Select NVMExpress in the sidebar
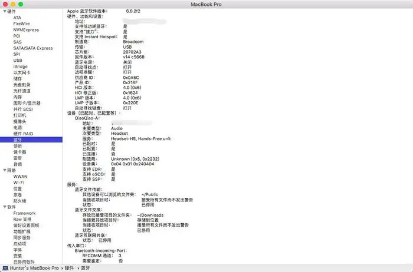The image size is (413, 272). pos(26,29)
